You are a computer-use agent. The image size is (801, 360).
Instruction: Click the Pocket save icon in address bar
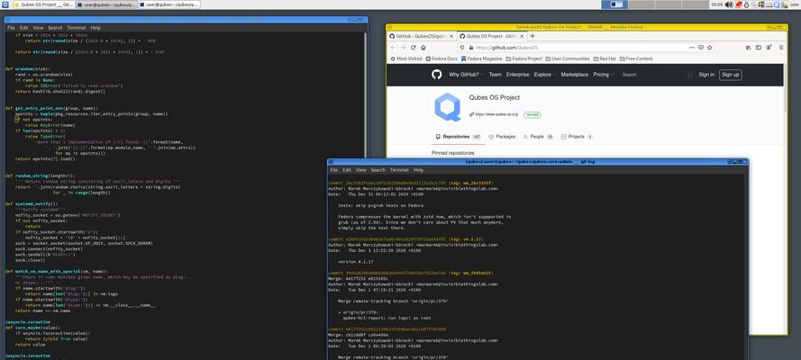(701, 48)
